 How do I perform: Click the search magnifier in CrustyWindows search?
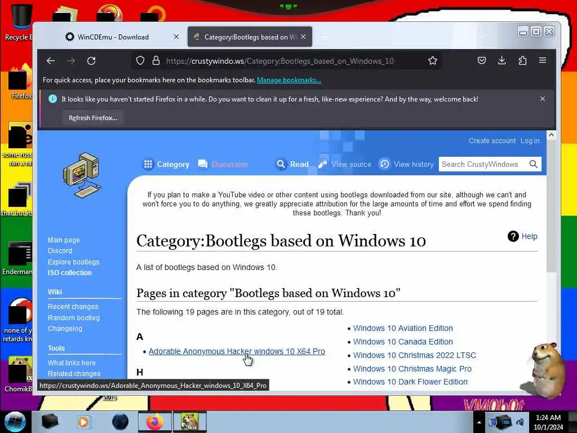point(533,164)
